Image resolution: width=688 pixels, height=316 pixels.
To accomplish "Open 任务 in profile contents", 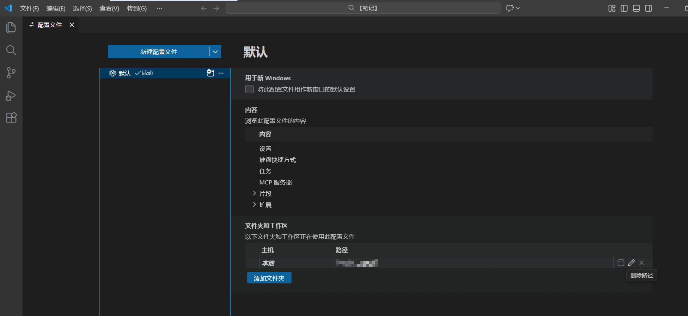I will (x=265, y=171).
